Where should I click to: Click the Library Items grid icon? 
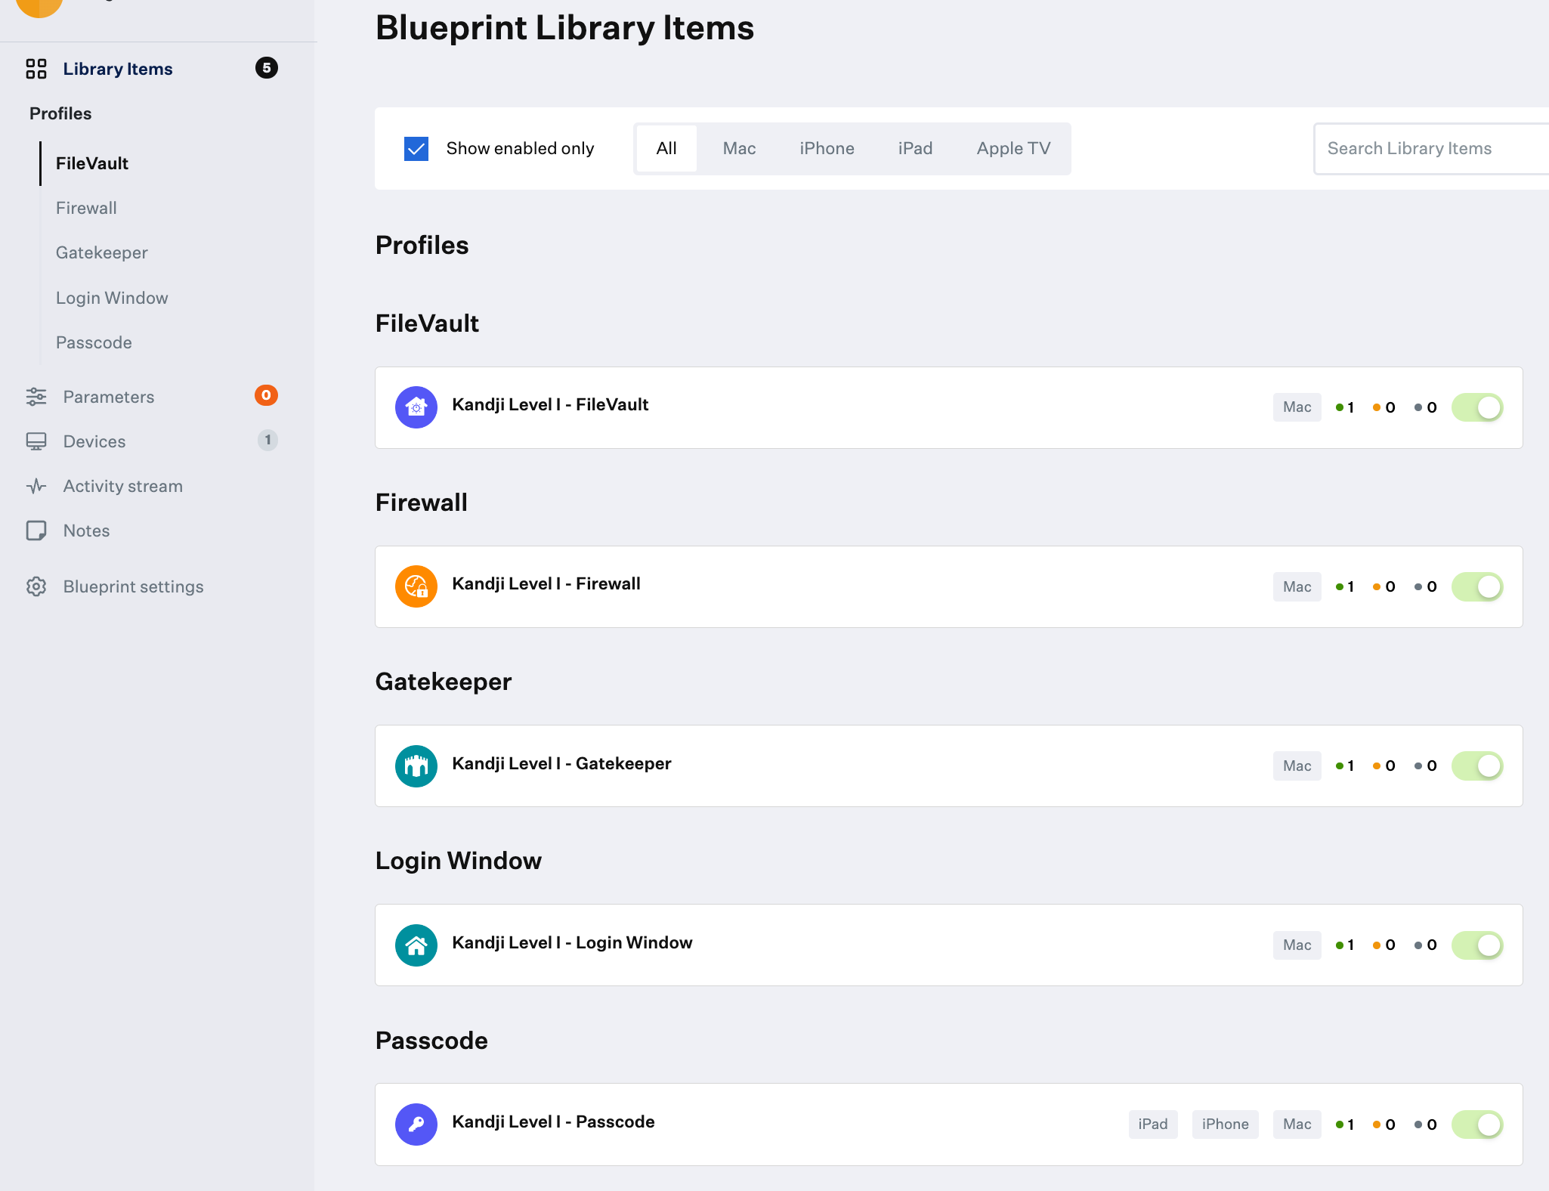pyautogui.click(x=36, y=69)
